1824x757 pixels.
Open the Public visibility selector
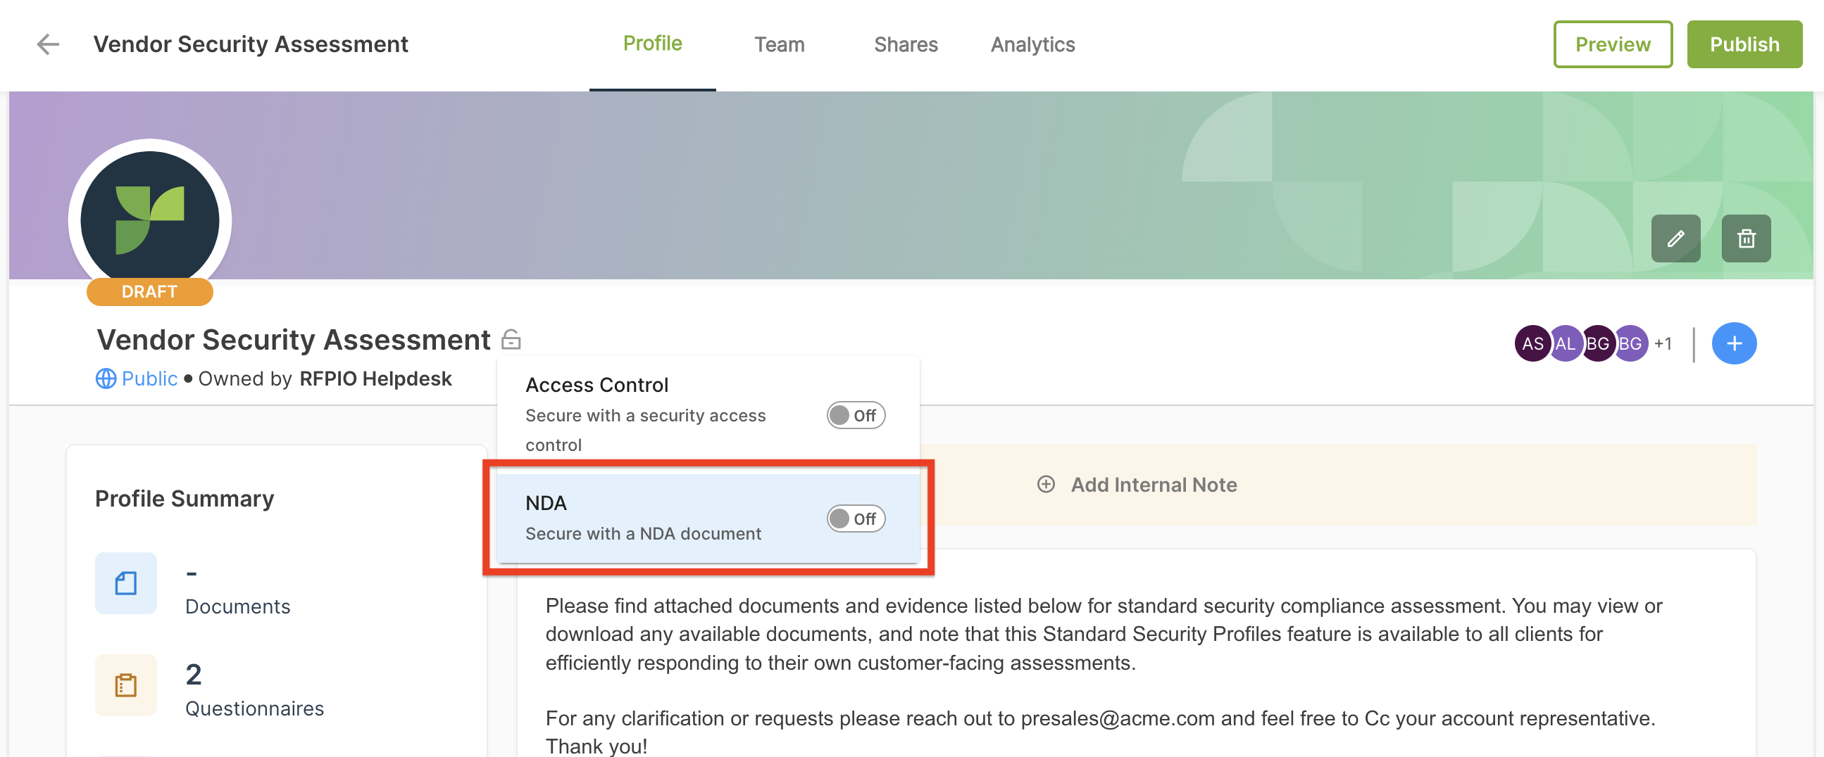[x=137, y=378]
